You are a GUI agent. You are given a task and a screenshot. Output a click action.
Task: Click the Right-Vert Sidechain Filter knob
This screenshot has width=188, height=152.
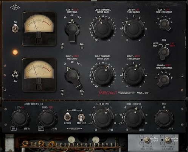pyautogui.click(x=48, y=118)
